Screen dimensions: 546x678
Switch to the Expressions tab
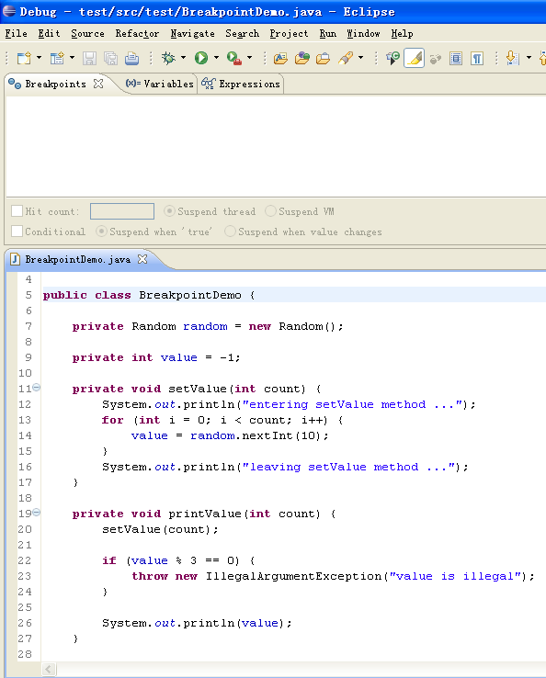(242, 84)
